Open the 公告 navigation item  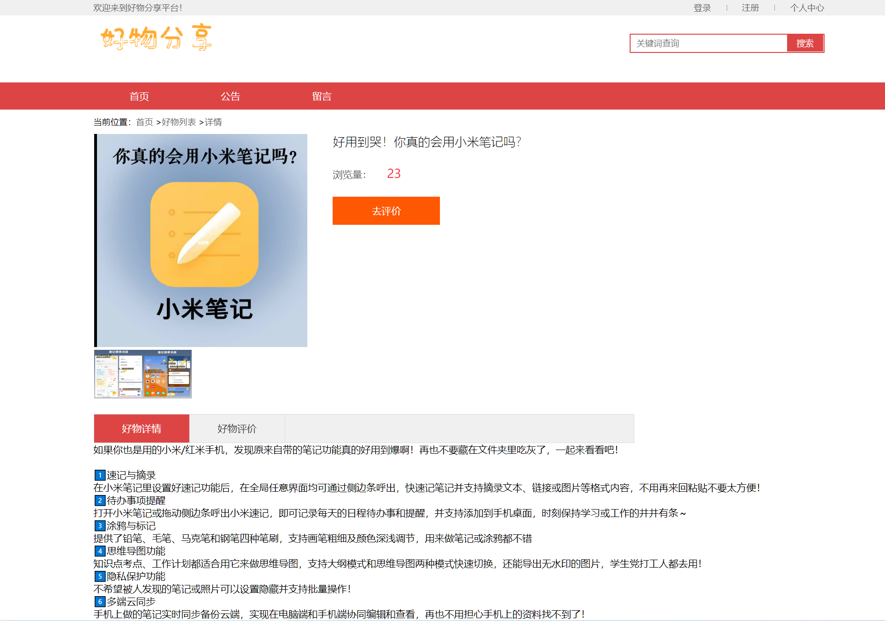click(x=230, y=96)
